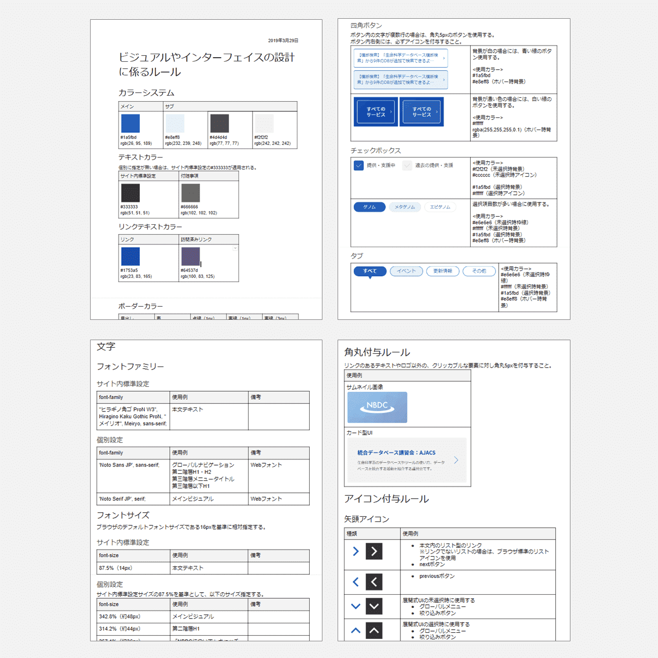Click the white-background 横断検索 outlined button

click(x=400, y=58)
